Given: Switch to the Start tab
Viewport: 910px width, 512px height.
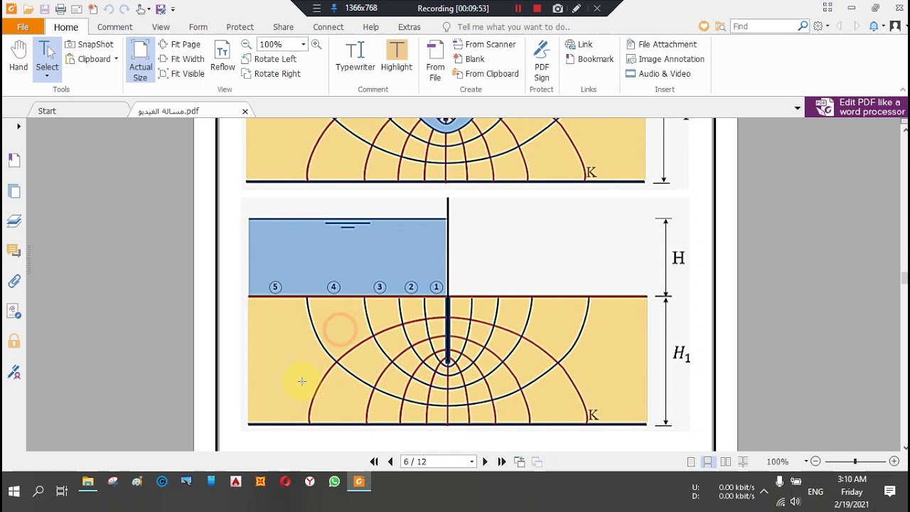Looking at the screenshot, I should click(47, 111).
